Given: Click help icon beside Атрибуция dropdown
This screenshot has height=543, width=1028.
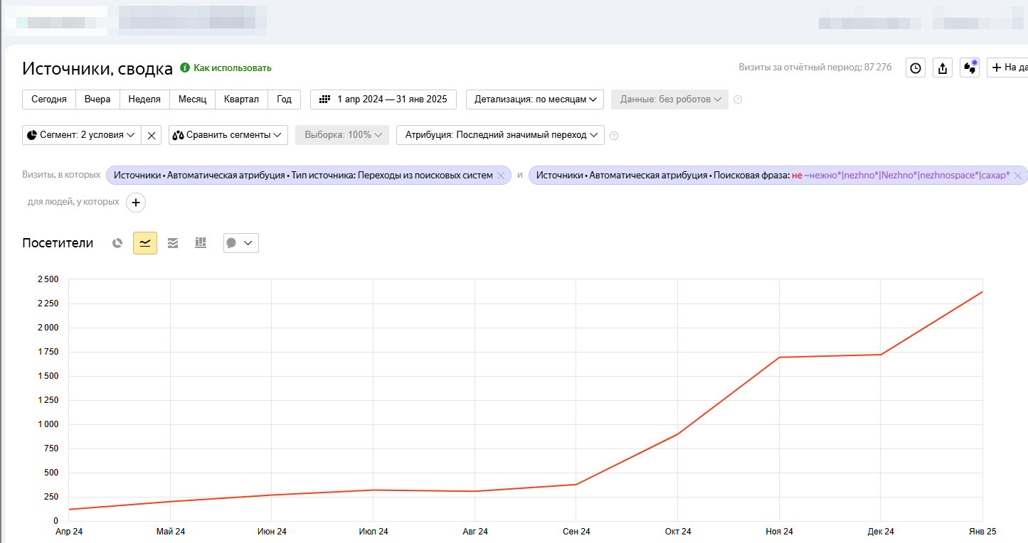Looking at the screenshot, I should (614, 136).
